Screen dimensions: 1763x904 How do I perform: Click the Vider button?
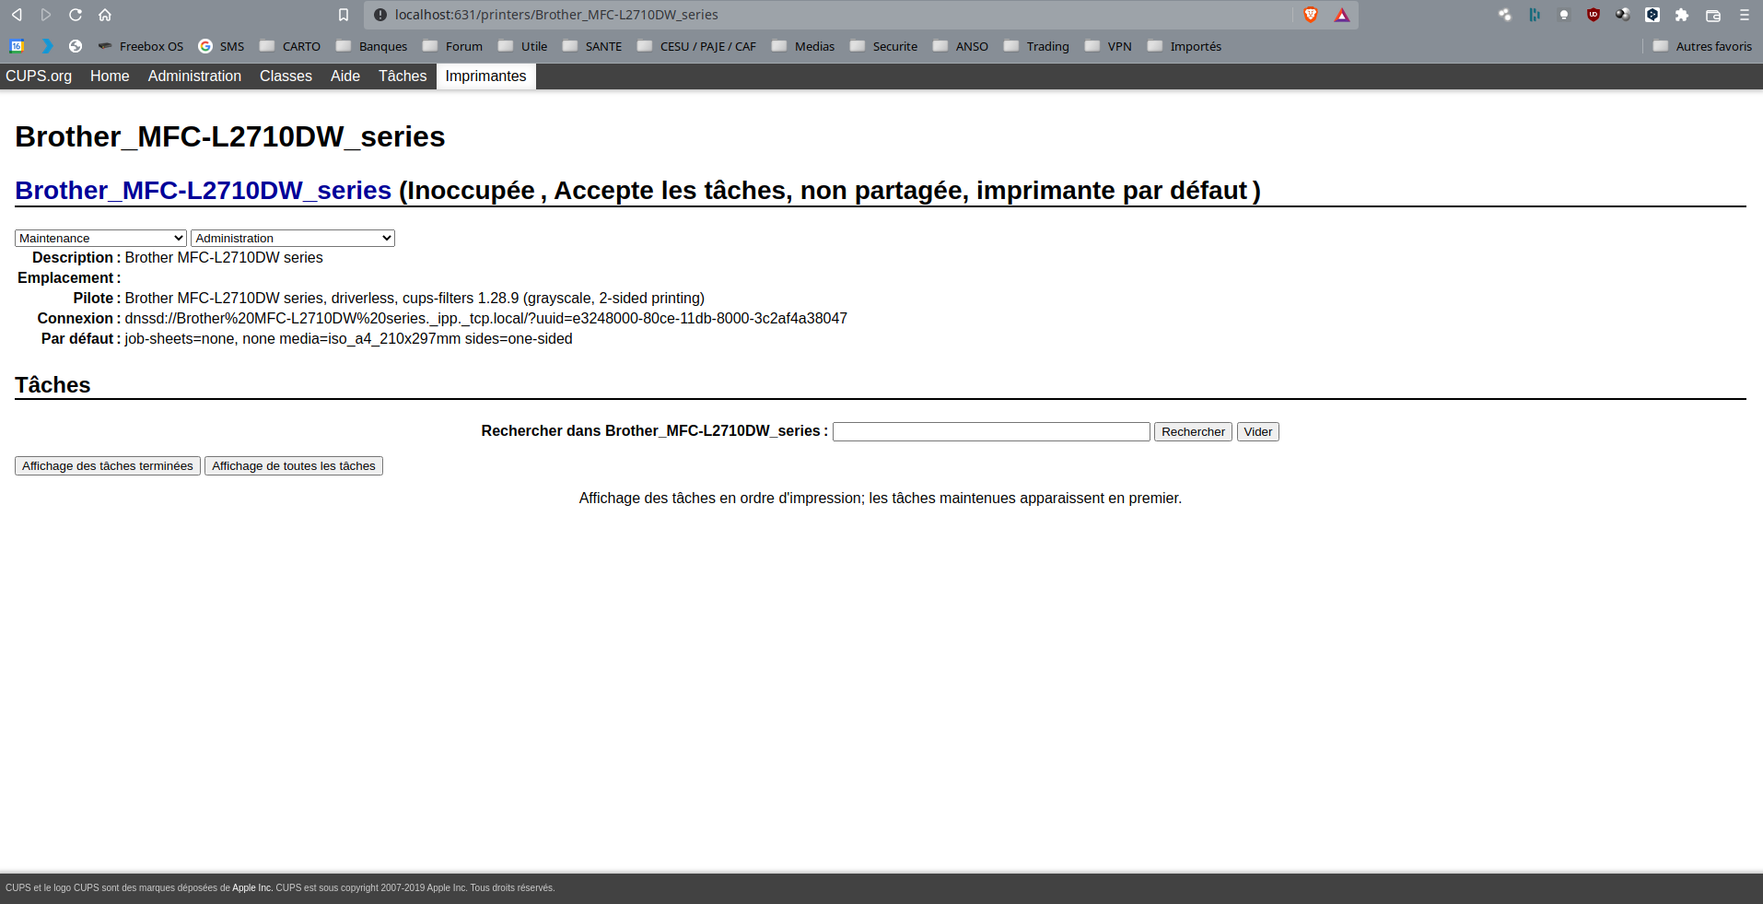tap(1257, 431)
